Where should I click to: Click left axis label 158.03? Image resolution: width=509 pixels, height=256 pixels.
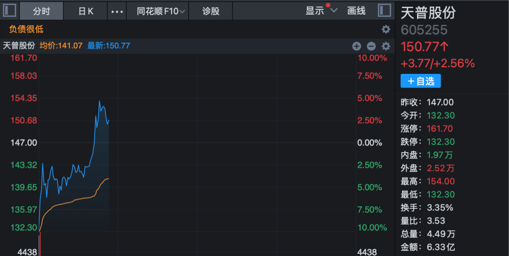pyautogui.click(x=24, y=76)
